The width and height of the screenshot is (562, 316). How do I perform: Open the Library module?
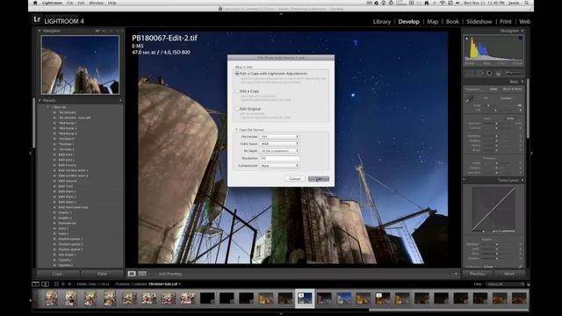point(382,21)
